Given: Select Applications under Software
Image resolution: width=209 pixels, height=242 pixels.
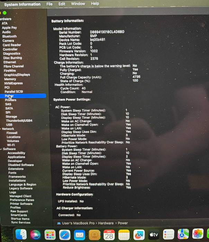Looking at the screenshot, I should coord(16,157).
